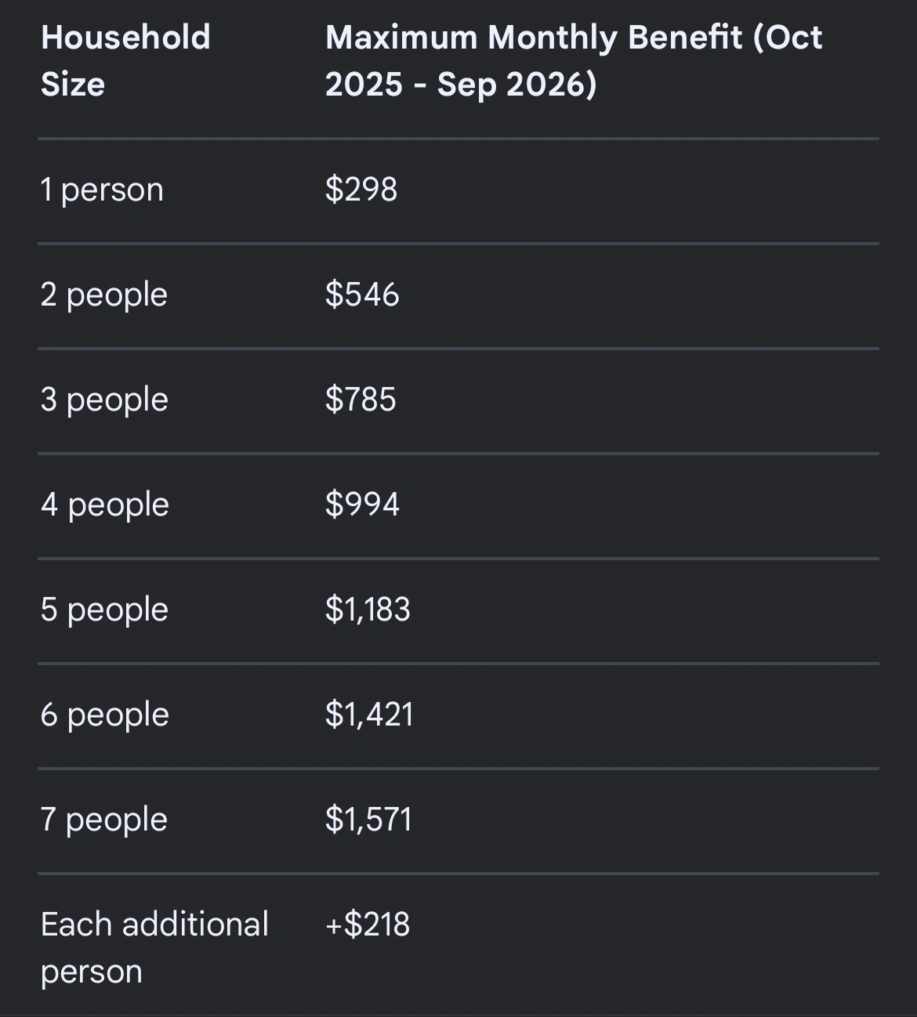Click the +$218 additional amount

pyautogui.click(x=368, y=925)
